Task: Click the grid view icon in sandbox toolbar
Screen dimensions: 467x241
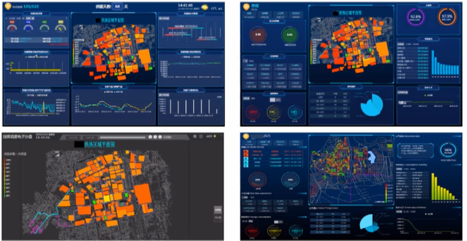Action: (195, 136)
